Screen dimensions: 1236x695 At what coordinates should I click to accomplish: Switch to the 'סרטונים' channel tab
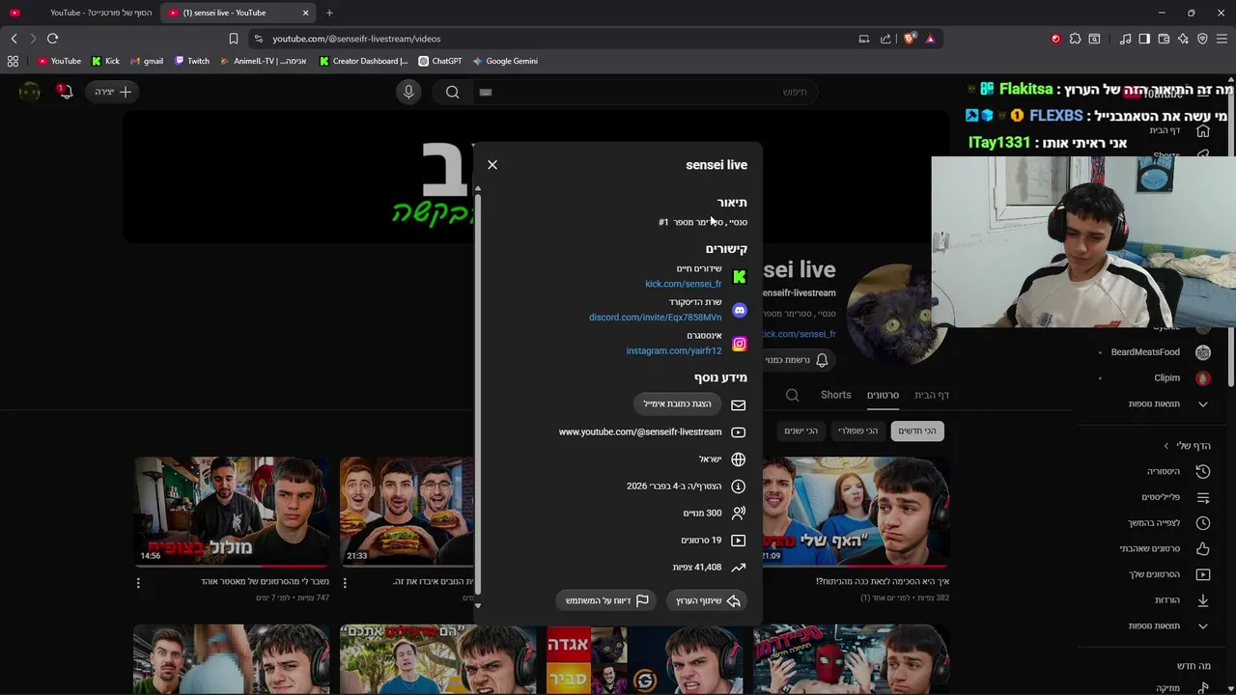(883, 395)
